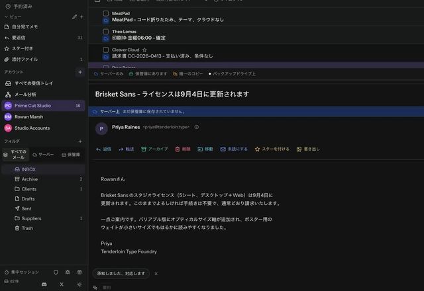Viewport: 424px width, 291px height.
Task: Switch to the サーバー folder tab
Action: 43,155
